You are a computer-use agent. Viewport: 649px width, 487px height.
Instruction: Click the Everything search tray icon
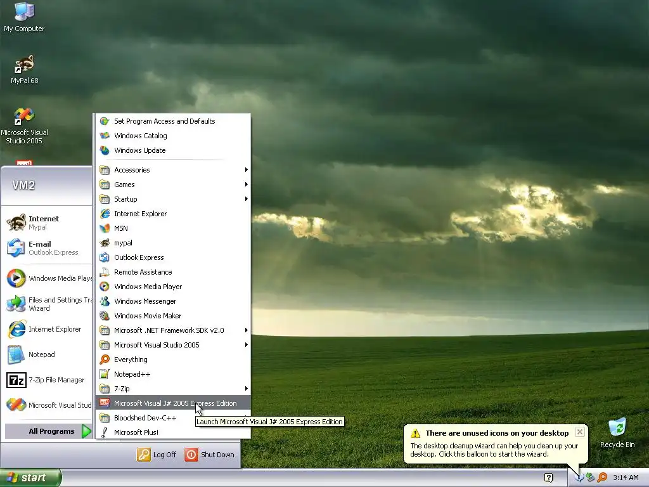pos(602,477)
